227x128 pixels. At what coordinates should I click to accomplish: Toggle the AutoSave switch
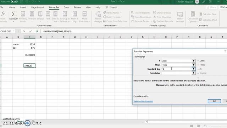pyautogui.click(x=14, y=1)
